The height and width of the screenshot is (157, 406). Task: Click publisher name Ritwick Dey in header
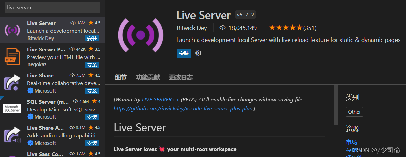[191, 28]
